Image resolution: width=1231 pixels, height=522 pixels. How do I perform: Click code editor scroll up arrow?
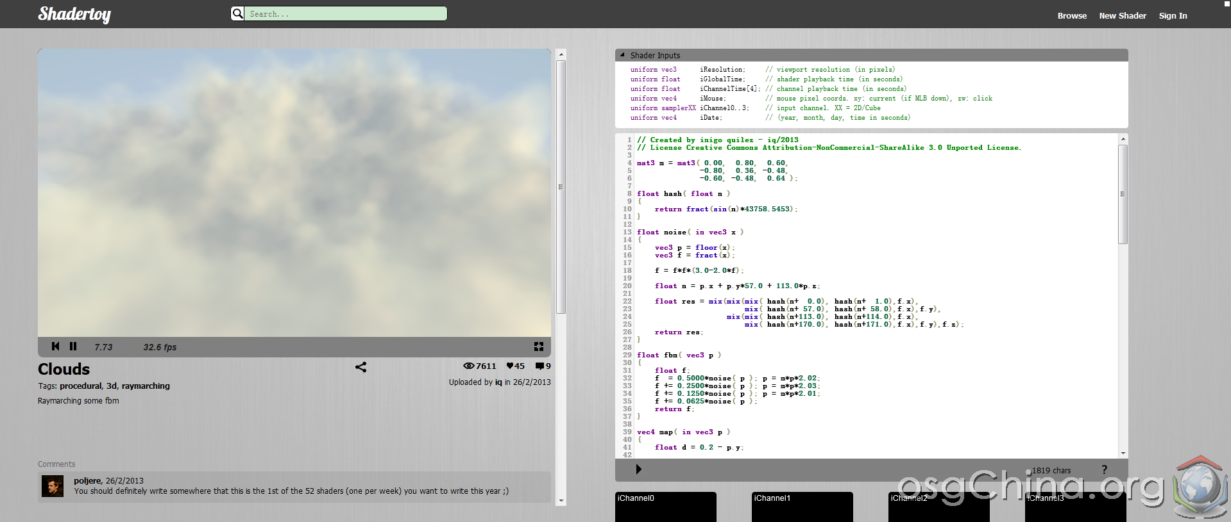1123,139
